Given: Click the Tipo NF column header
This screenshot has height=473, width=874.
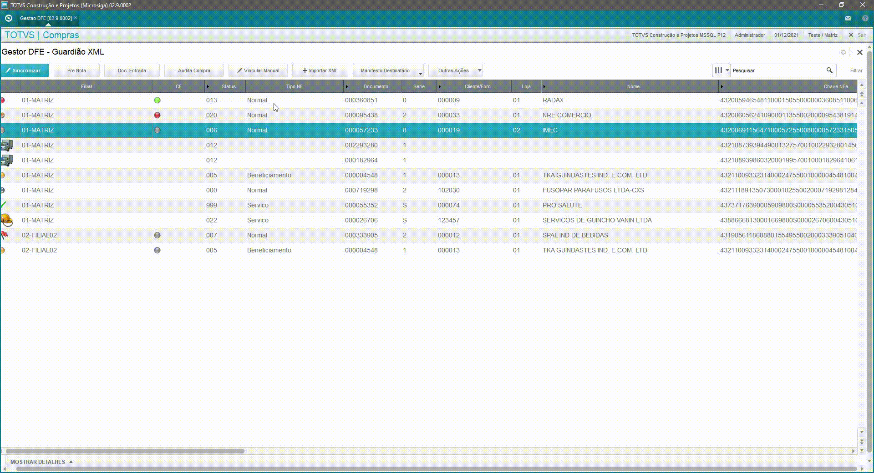Looking at the screenshot, I should click(x=294, y=86).
